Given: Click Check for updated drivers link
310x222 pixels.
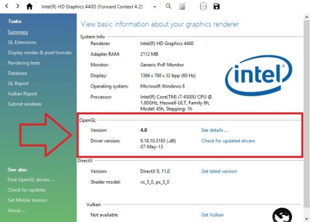Looking at the screenshot, I should [x=228, y=140].
